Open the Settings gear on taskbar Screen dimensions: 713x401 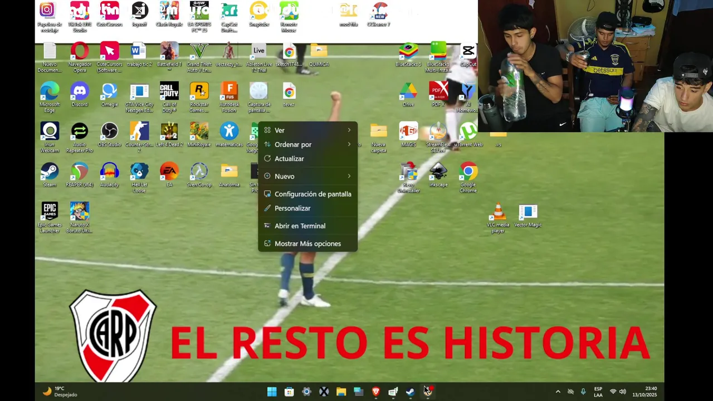pos(306,392)
